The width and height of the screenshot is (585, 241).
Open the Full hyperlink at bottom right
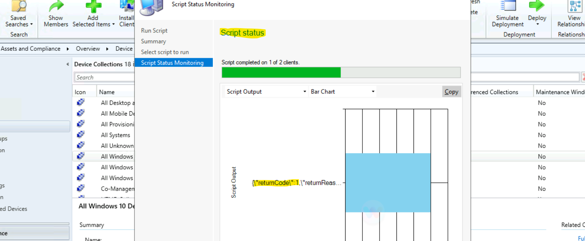[x=581, y=238]
